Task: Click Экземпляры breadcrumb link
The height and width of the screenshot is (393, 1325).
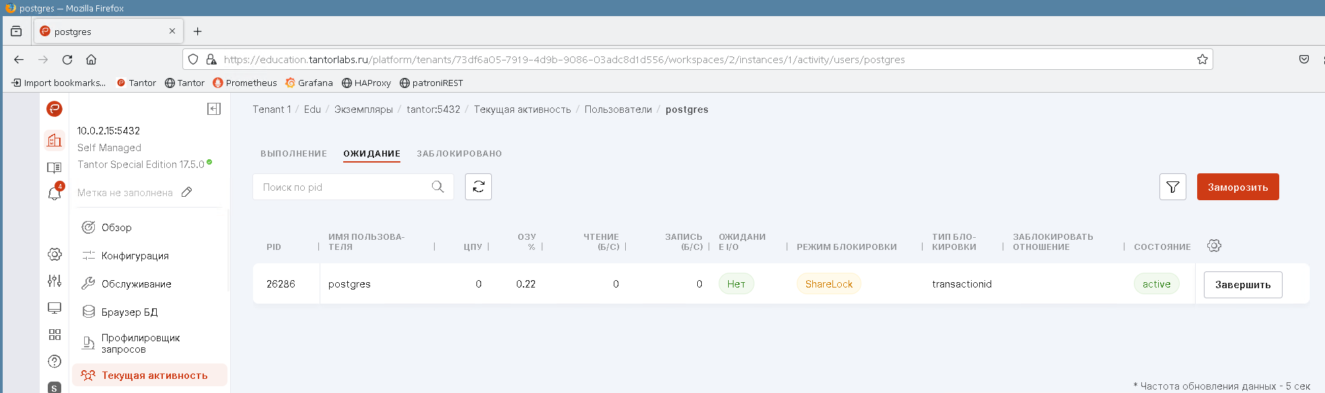Action: point(363,110)
